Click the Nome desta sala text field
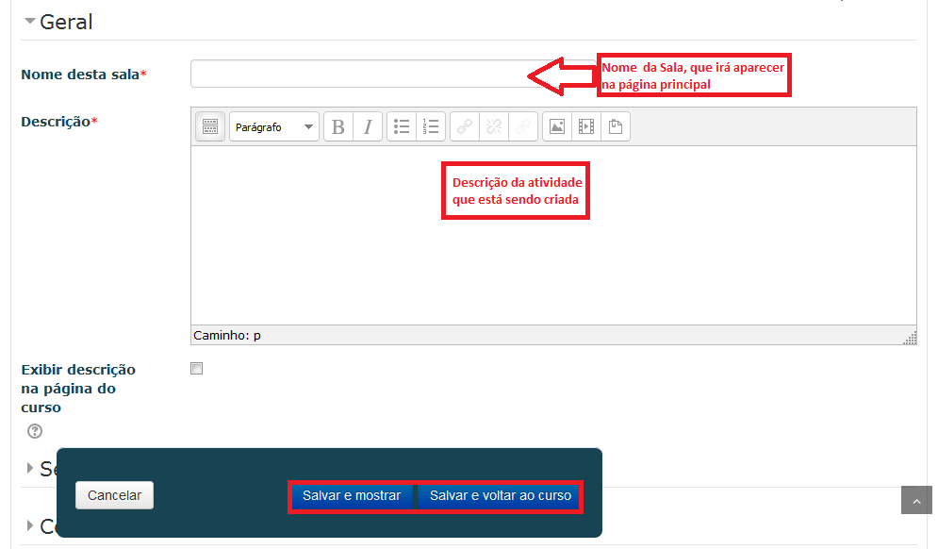 (358, 74)
